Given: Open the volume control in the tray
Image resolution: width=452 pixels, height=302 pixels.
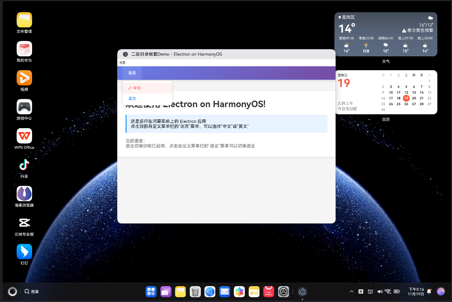Looking at the screenshot, I should point(380,292).
